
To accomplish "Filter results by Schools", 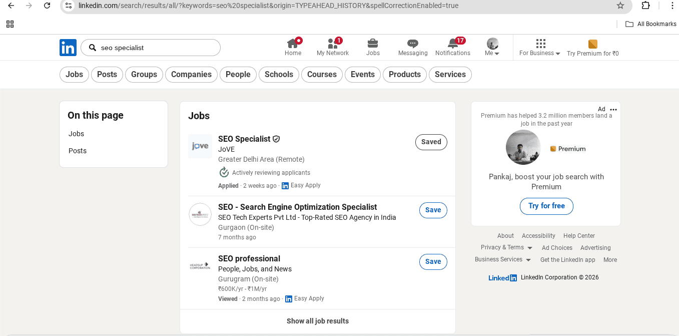I will click(279, 75).
